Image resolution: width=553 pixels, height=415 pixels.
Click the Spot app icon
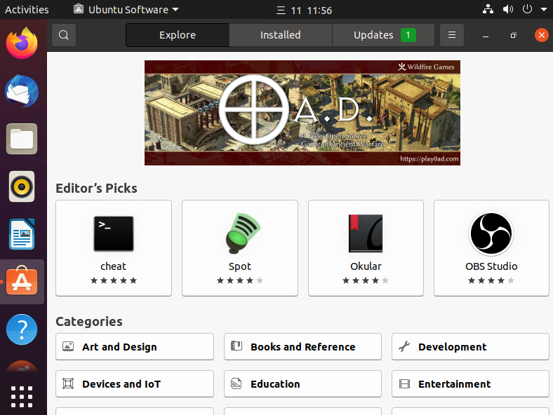click(x=243, y=233)
